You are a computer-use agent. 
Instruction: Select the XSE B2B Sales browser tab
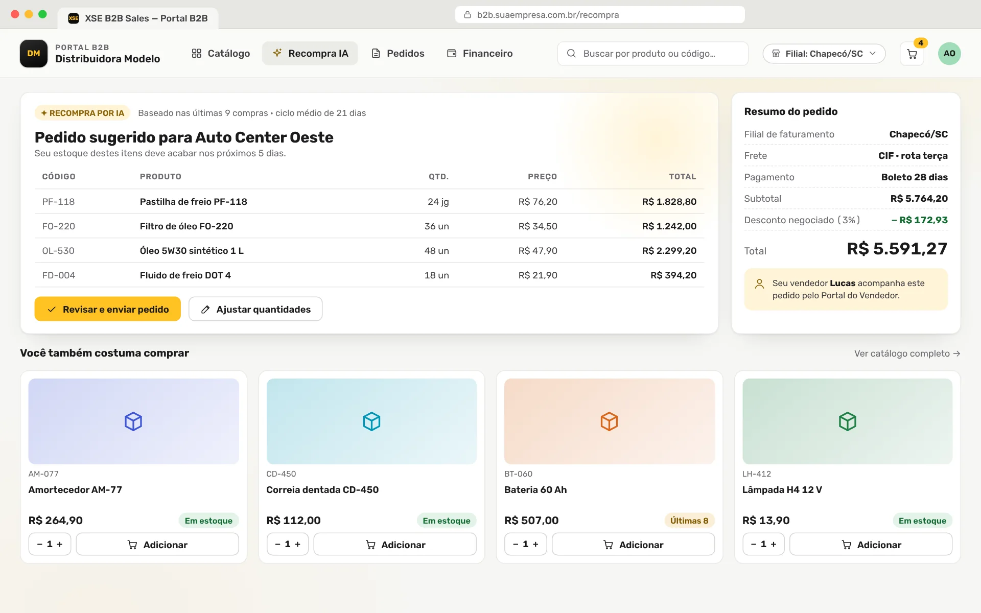click(x=138, y=18)
